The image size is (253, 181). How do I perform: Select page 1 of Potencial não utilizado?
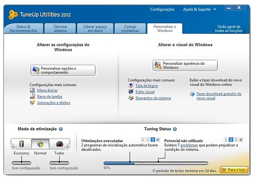click(226, 139)
